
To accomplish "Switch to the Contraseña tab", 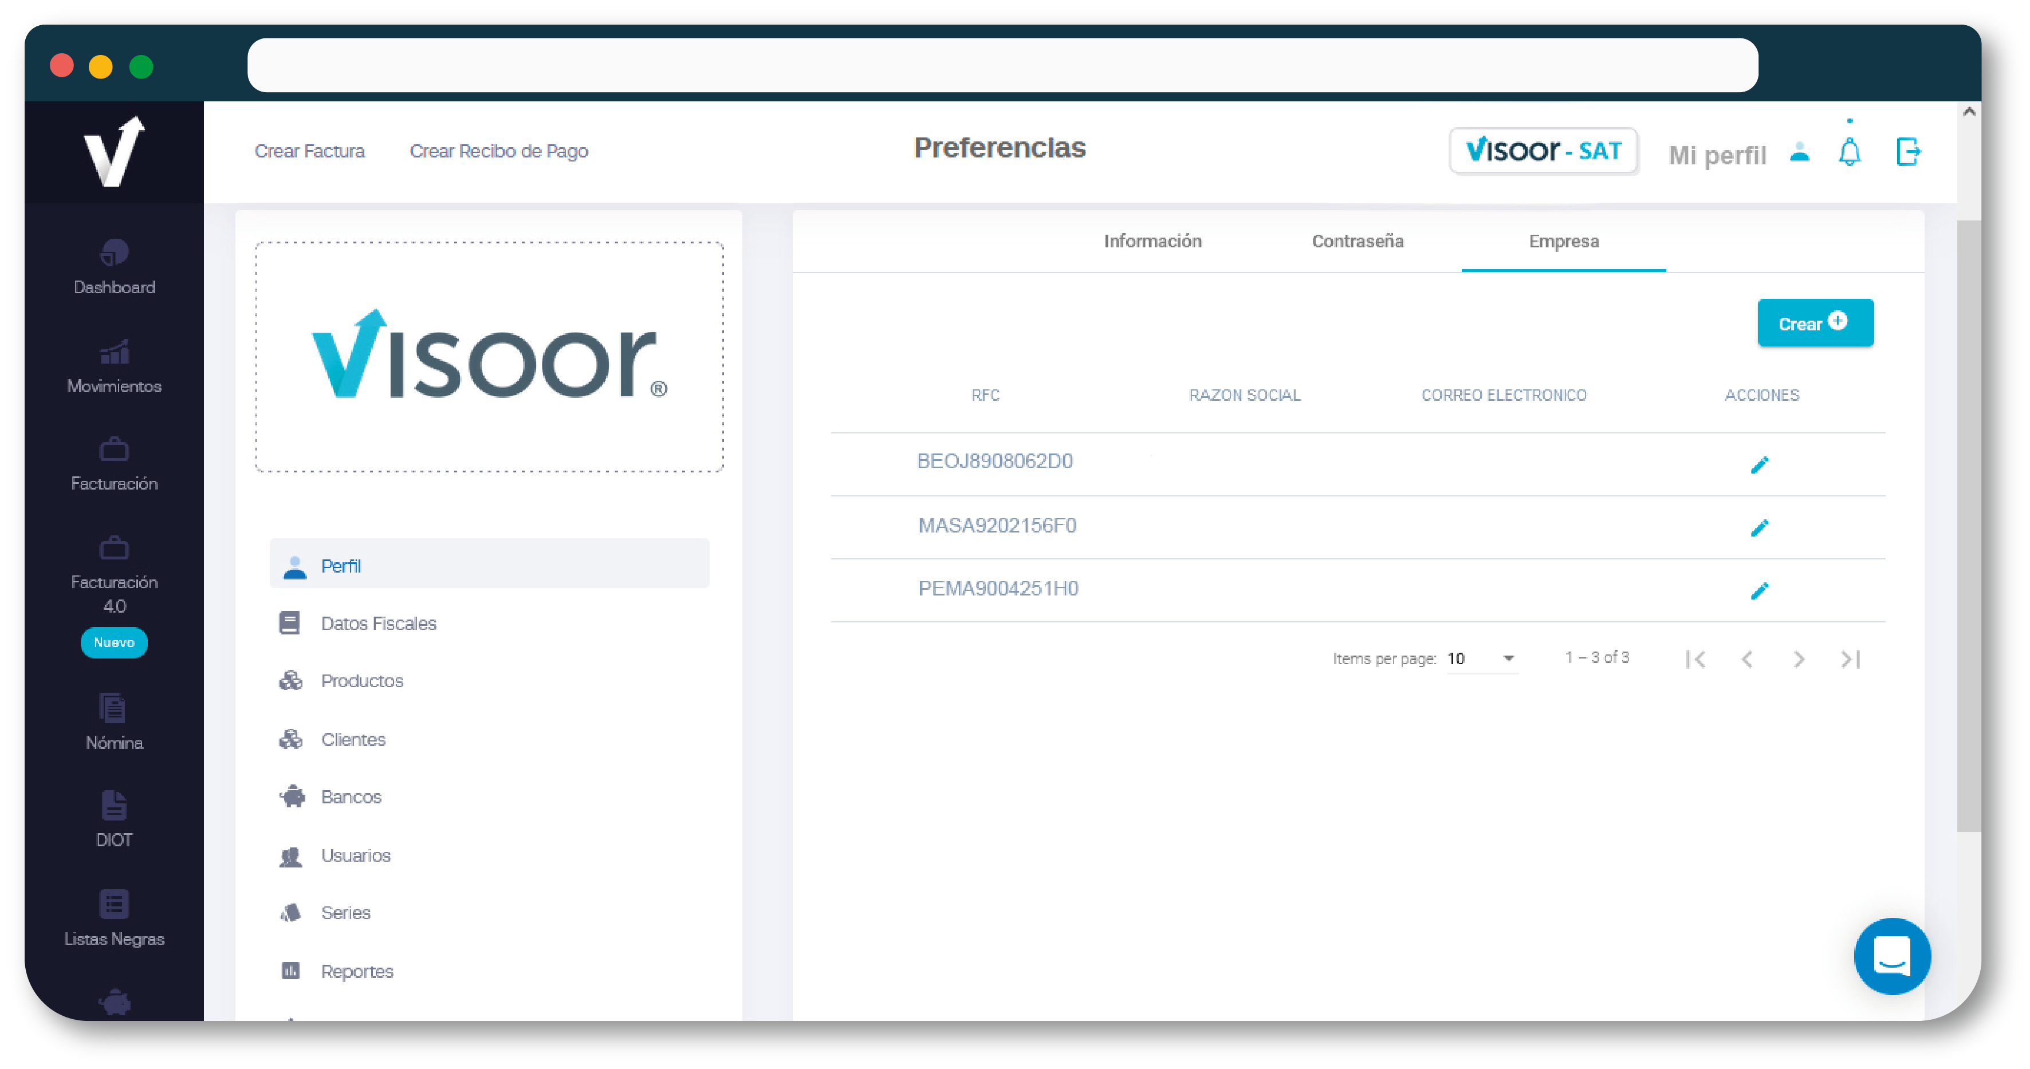I will point(1357,241).
